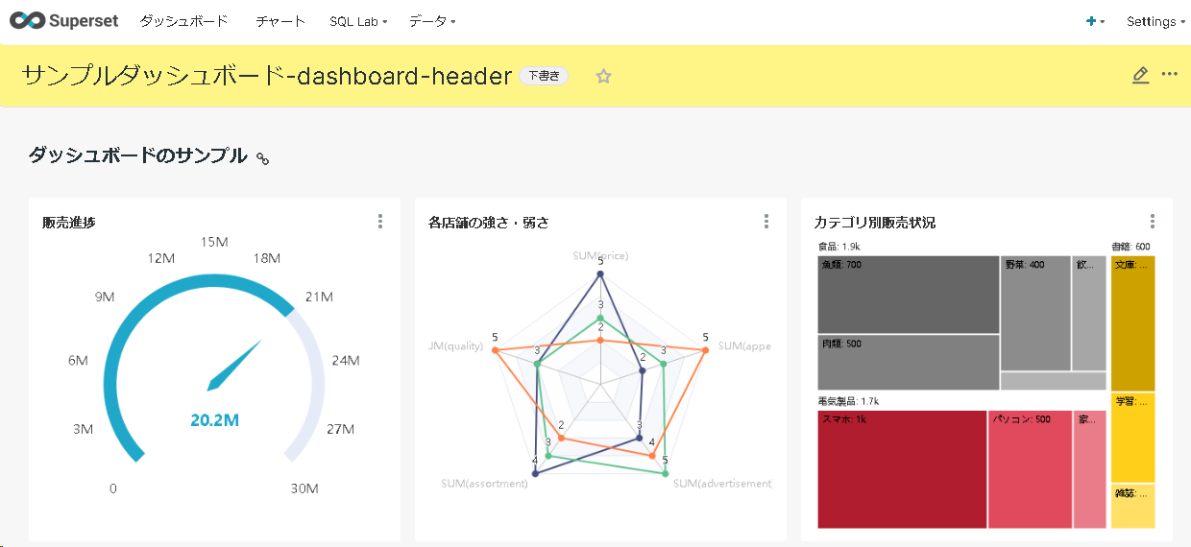
Task: Open the カテゴリ別販売状況 chart options menu
Action: [1153, 222]
